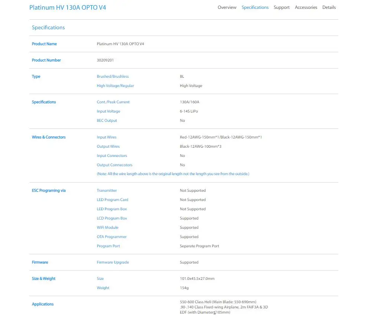
Task: Click the BEC Output field label
Action: (107, 120)
